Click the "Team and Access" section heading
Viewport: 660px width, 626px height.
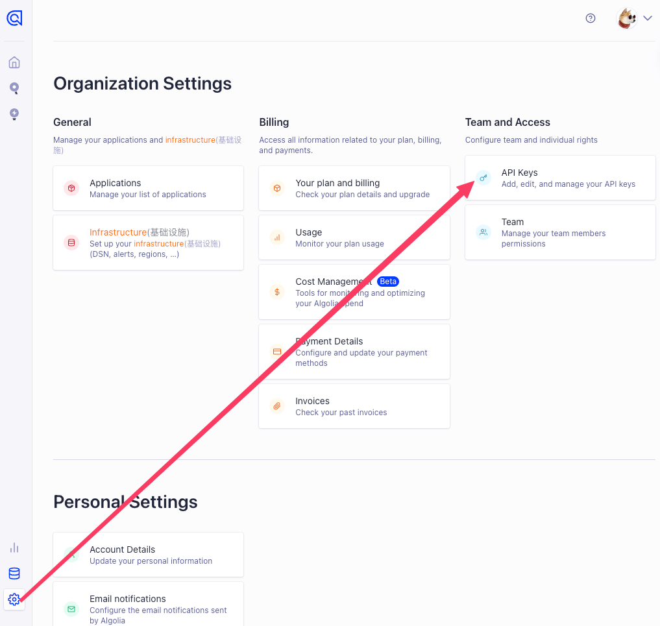coord(507,122)
